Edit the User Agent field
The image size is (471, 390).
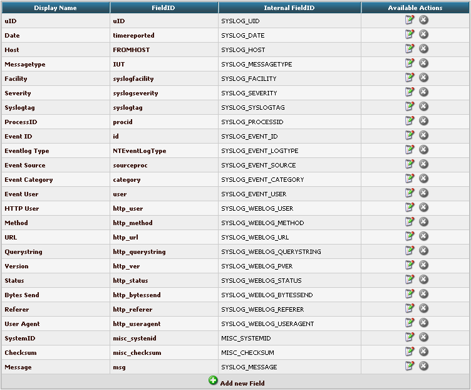pos(410,323)
